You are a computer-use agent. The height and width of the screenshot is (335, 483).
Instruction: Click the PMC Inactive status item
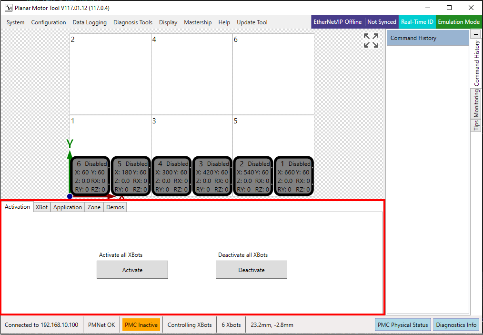(141, 325)
